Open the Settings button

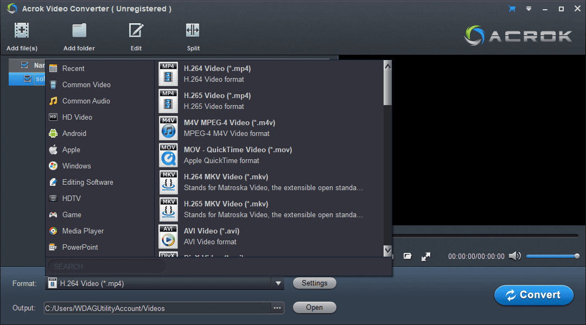pyautogui.click(x=314, y=283)
